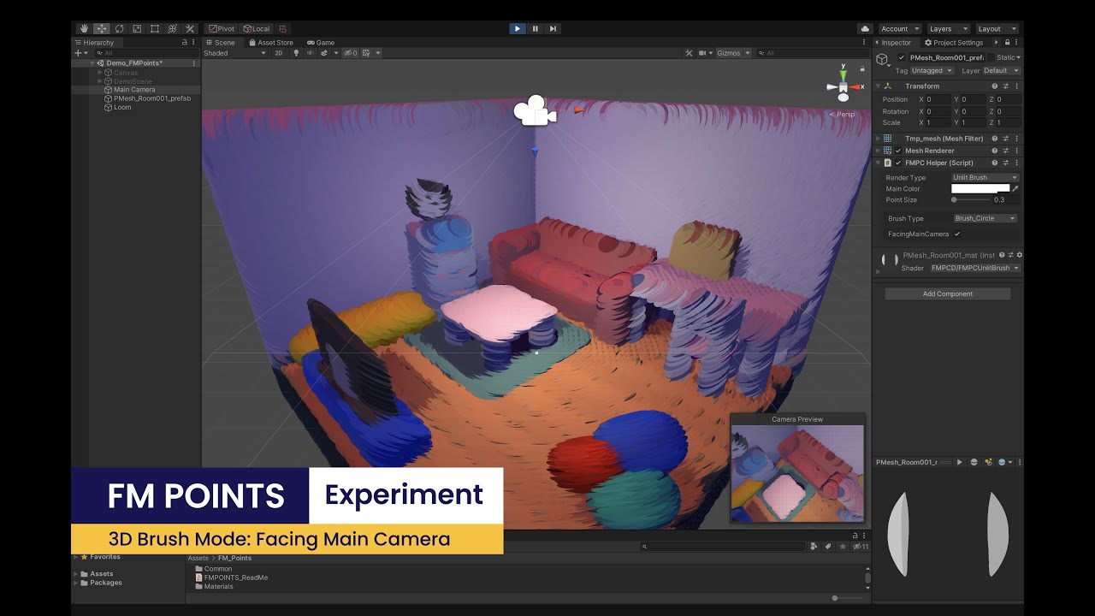
Task: Click the Step forward button
Action: point(553,28)
